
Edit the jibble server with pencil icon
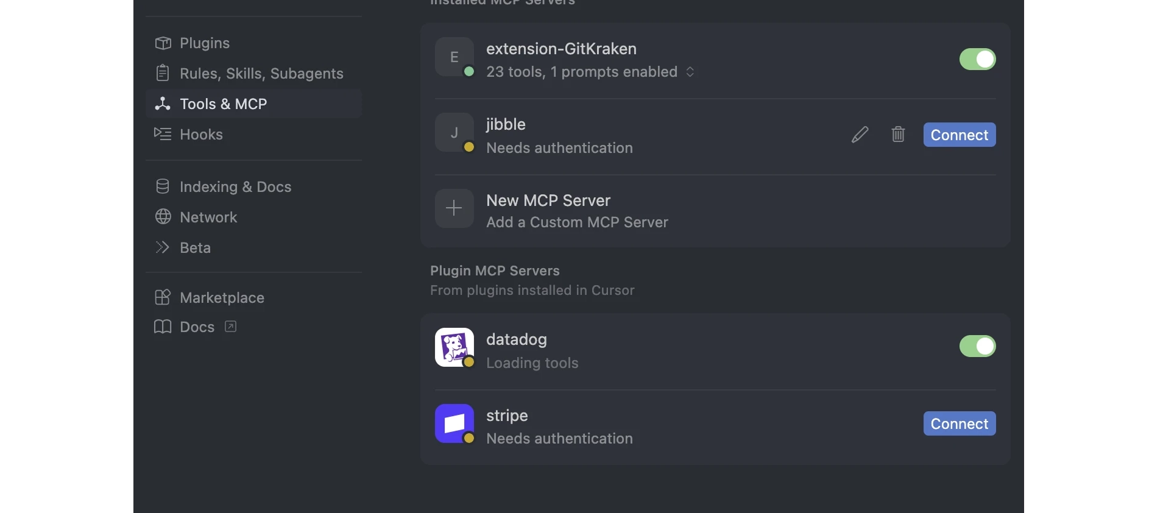860,135
